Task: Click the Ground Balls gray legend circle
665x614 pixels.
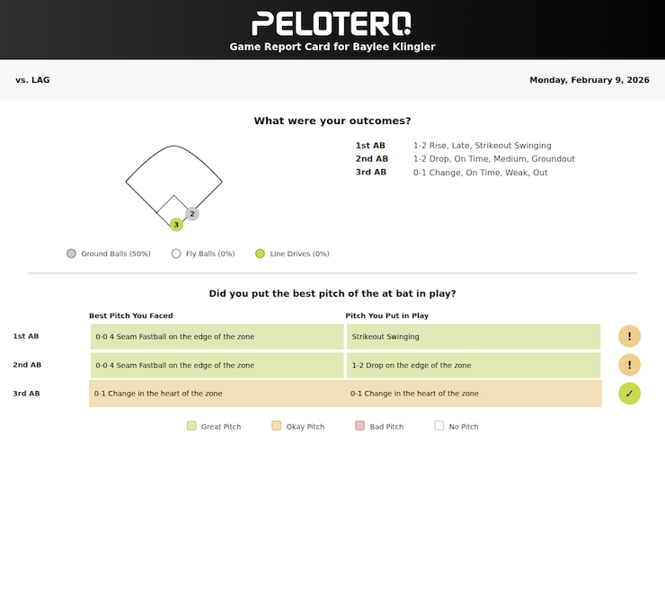Action: click(71, 254)
